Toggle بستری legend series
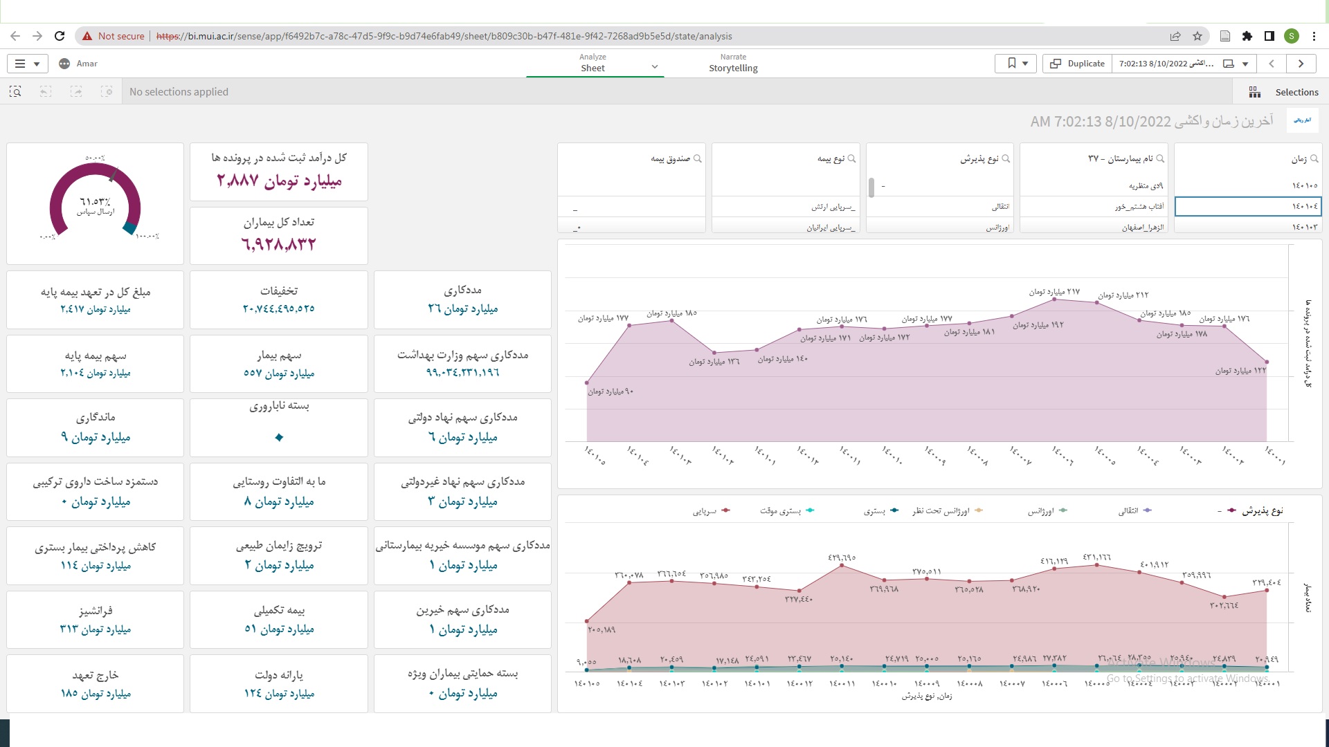The width and height of the screenshot is (1329, 747). click(x=880, y=511)
